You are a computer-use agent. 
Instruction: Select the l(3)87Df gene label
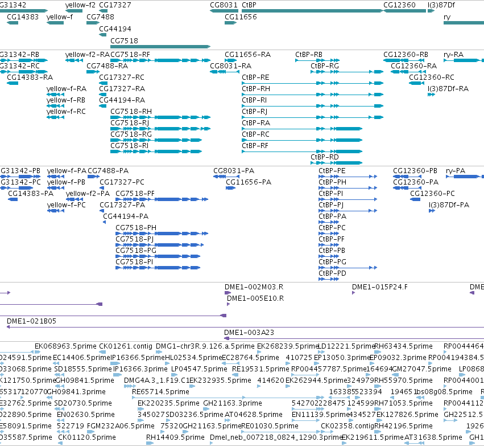tap(441, 5)
